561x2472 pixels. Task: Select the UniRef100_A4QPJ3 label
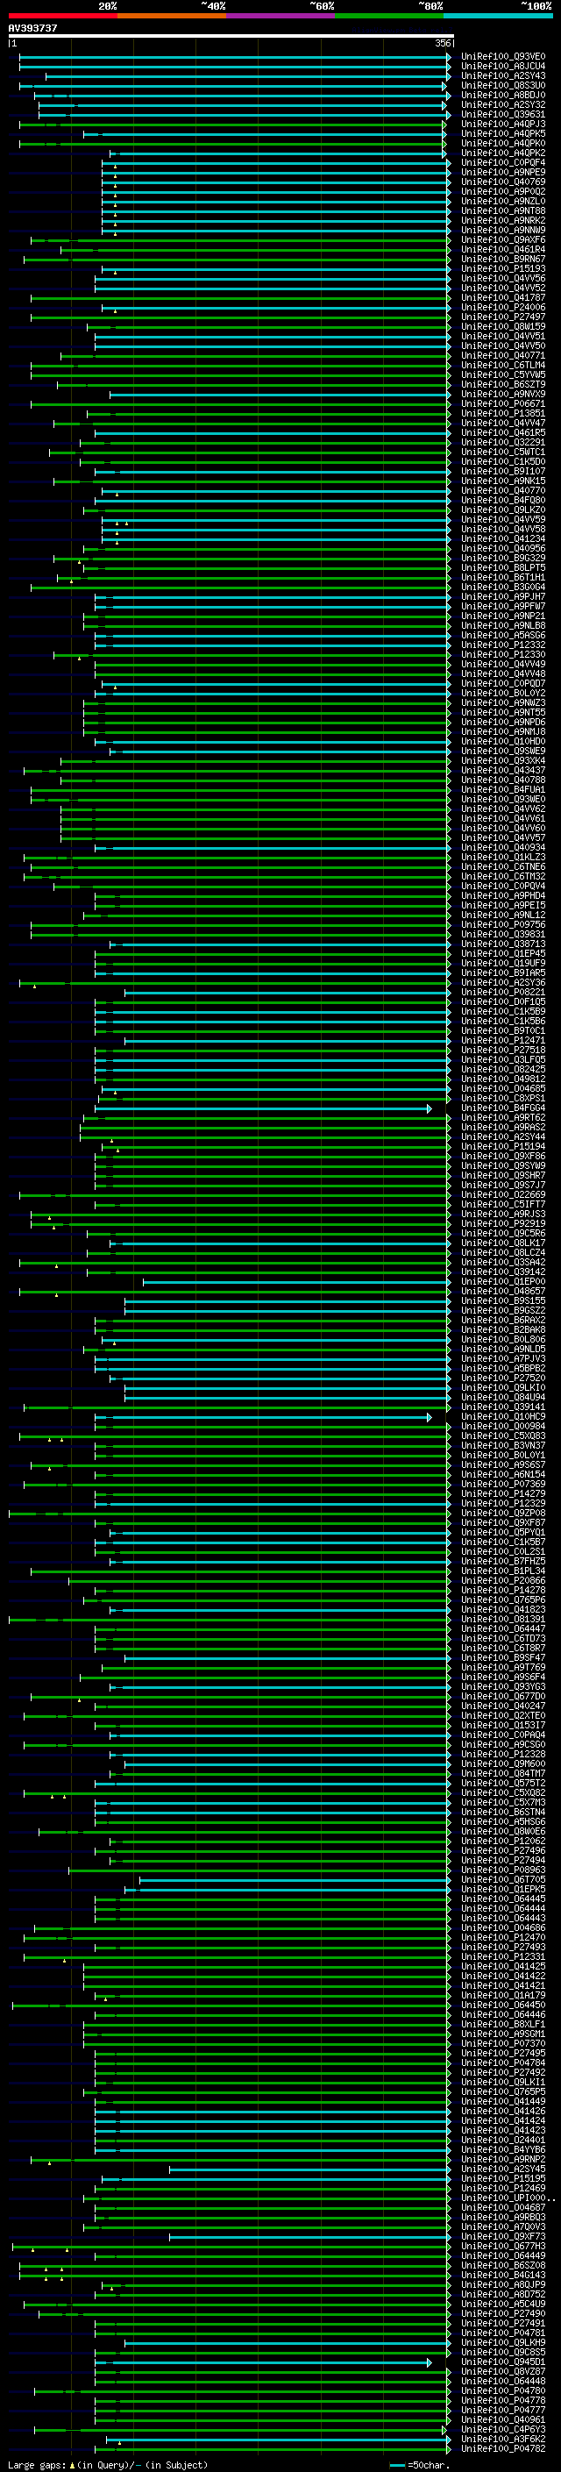tap(503, 124)
